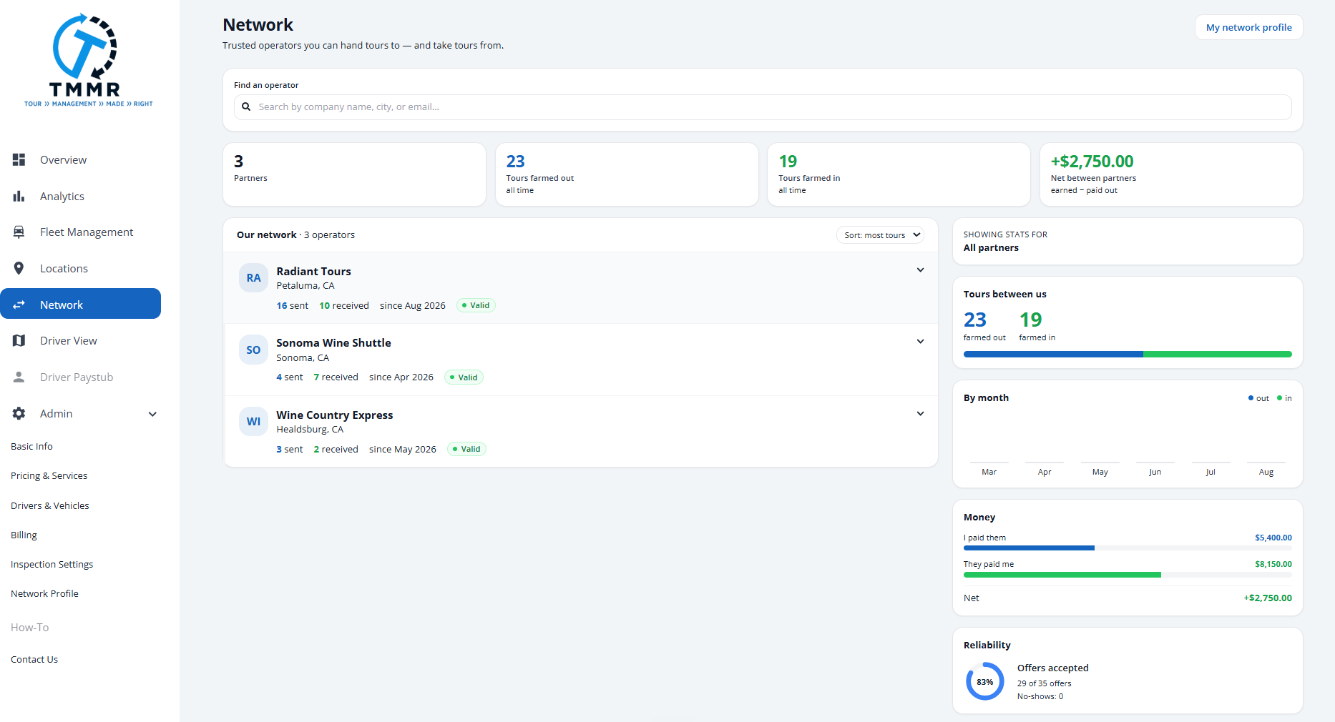Collapse the Admin menu chevron
Viewport: 1335px width, 722px height.
[x=152, y=414]
